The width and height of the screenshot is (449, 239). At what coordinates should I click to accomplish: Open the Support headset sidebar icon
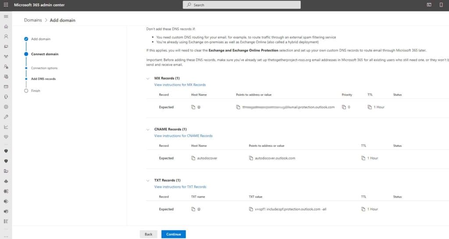click(x=6, y=97)
